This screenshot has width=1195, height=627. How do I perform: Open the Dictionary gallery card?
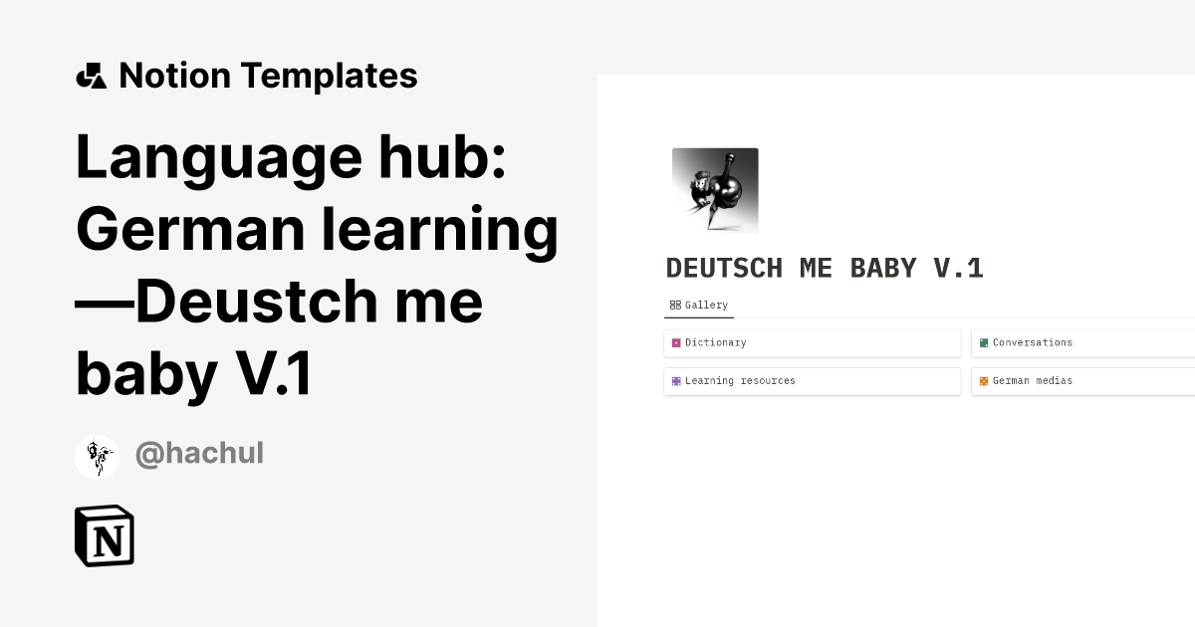pyautogui.click(x=812, y=342)
